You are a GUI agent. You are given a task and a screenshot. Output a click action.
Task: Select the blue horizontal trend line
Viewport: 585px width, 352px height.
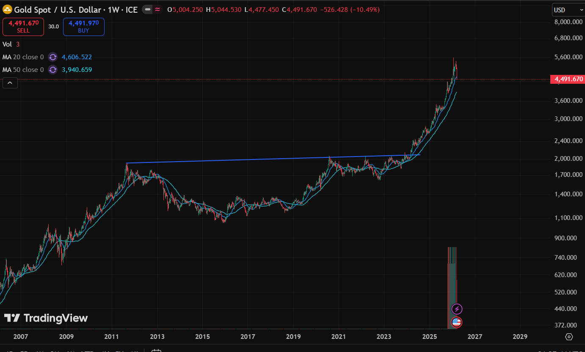tap(271, 159)
